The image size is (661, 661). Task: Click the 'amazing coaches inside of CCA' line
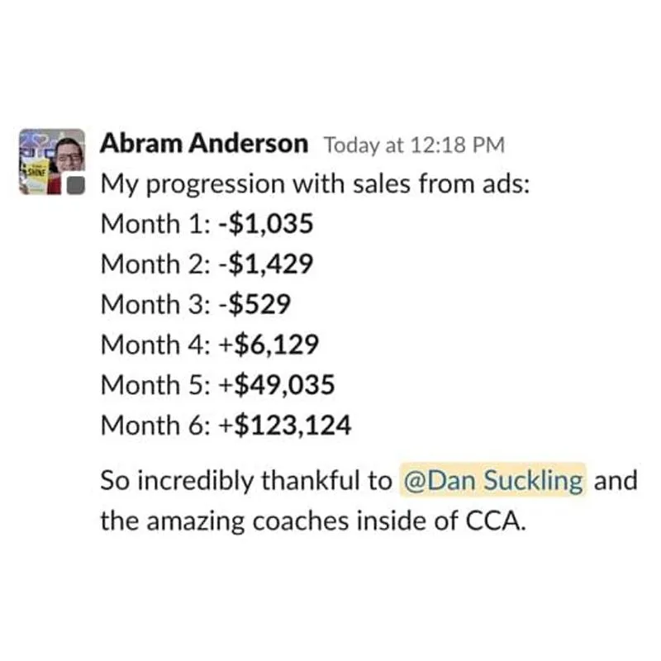[x=312, y=521]
